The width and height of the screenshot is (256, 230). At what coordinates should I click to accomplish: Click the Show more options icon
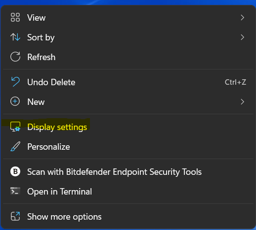click(15, 216)
